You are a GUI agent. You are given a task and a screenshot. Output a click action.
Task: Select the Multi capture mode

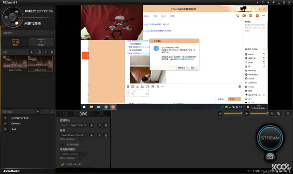pyautogui.click(x=16, y=42)
